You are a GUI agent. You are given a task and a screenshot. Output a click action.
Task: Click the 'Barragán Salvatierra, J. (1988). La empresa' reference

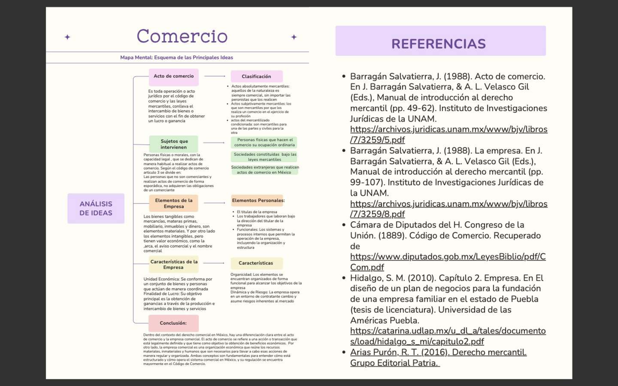click(447, 172)
